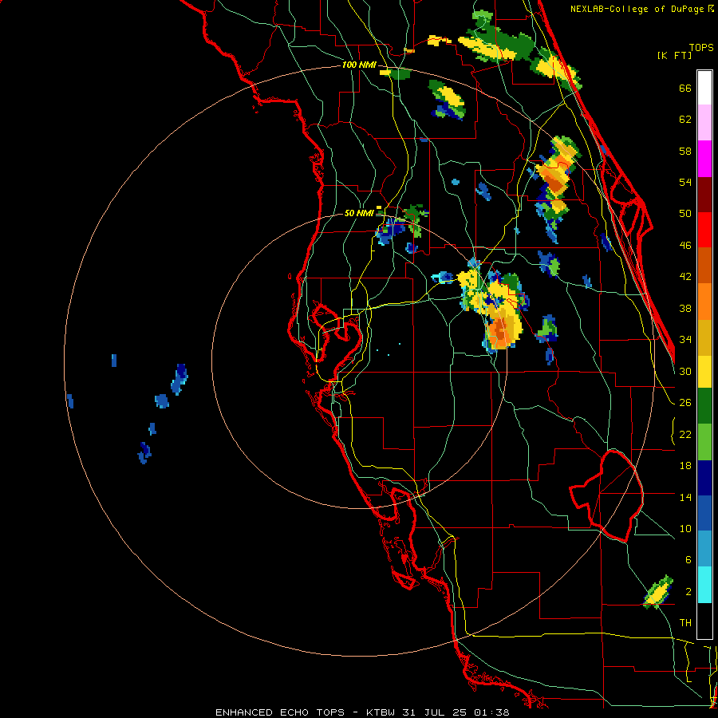Pick the dark orange legend swatch
This screenshot has width=718, height=718.
(704, 266)
